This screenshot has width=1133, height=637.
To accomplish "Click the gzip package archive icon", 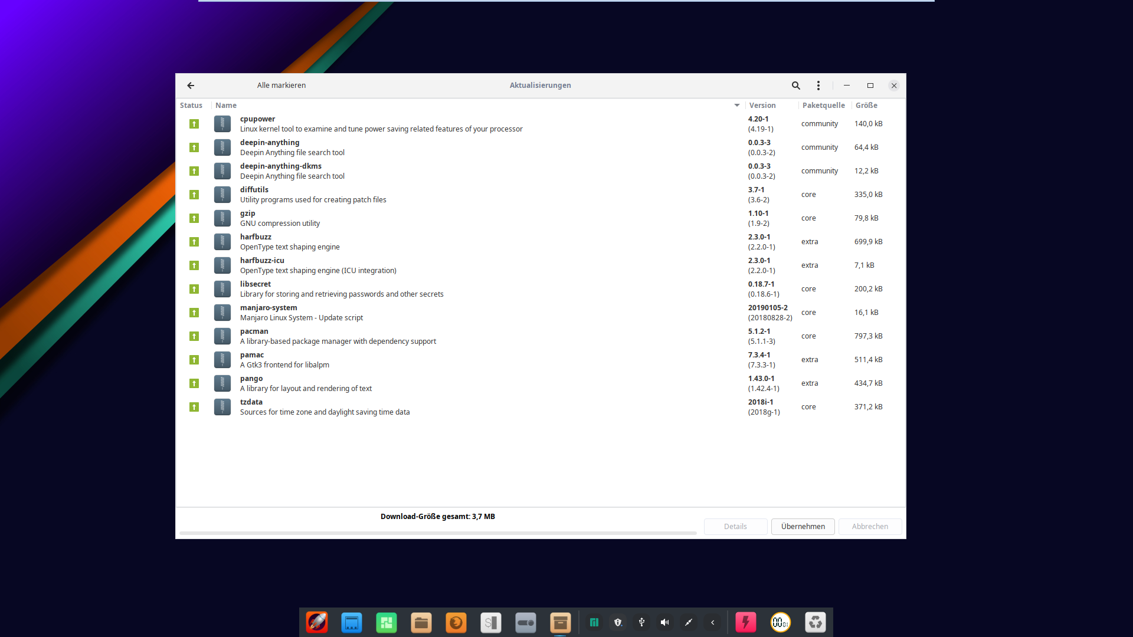I will tap(222, 218).
